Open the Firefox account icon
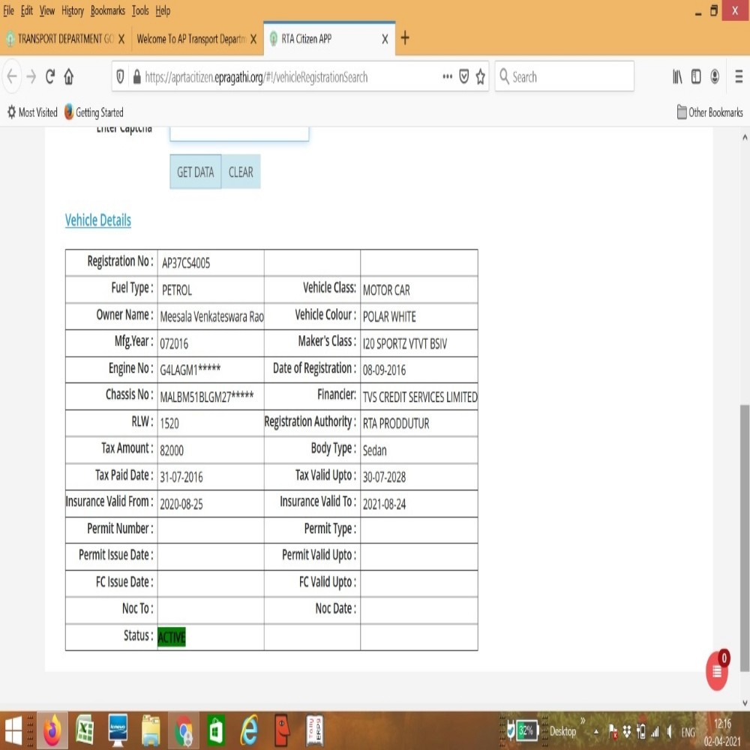750x750 pixels. (x=715, y=76)
